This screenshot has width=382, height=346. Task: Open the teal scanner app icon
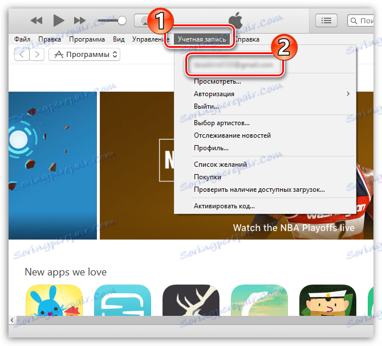(x=123, y=300)
